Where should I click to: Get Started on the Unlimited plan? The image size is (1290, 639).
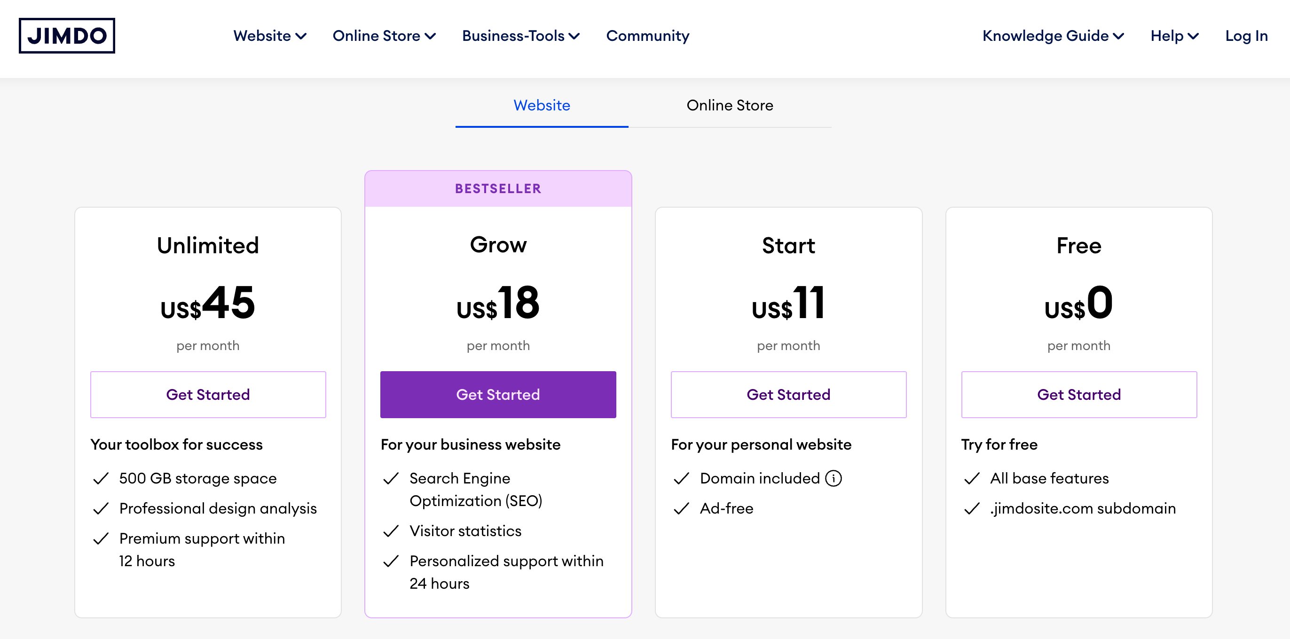pos(207,394)
